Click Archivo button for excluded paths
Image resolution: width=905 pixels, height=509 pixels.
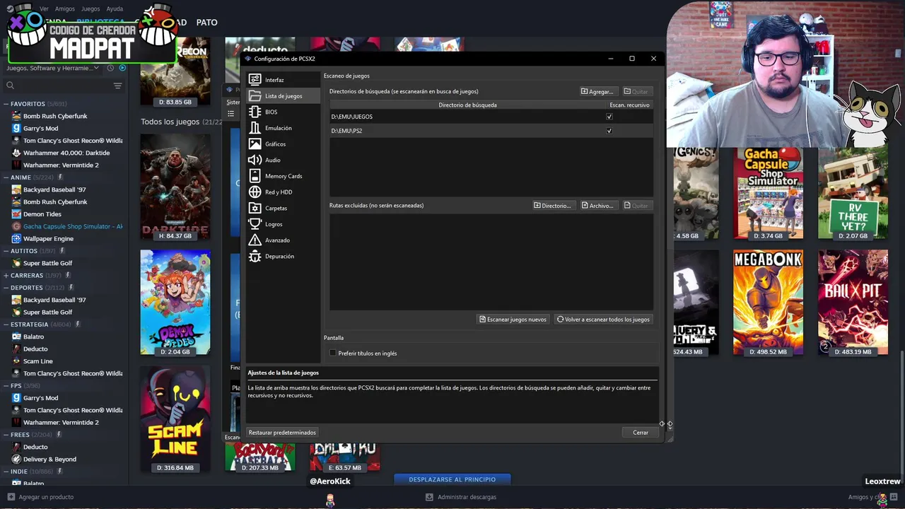tap(598, 206)
